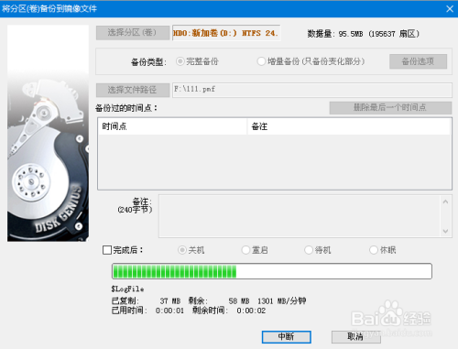This screenshot has width=458, height=349.
Task: Click the Disk Genius hard drive image
Action: [x=48, y=134]
